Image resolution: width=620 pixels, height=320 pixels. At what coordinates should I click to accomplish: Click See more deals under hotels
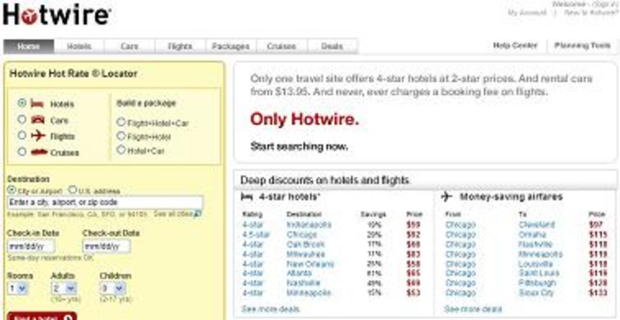[270, 309]
